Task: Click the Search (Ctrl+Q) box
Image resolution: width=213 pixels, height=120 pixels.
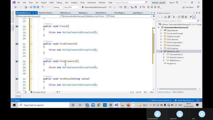Action: pyautogui.click(x=131, y=2)
